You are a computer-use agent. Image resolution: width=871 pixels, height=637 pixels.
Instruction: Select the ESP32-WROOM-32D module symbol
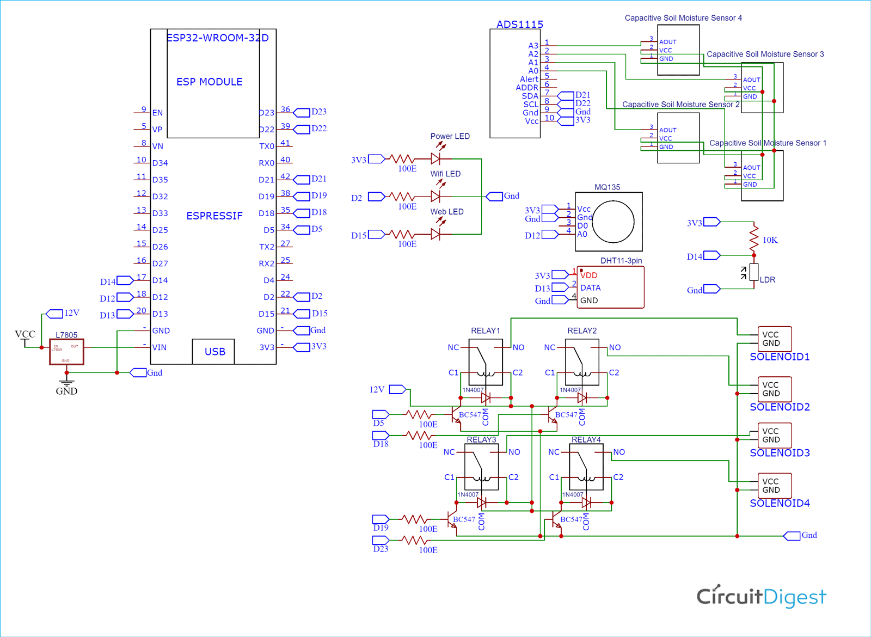click(x=213, y=82)
